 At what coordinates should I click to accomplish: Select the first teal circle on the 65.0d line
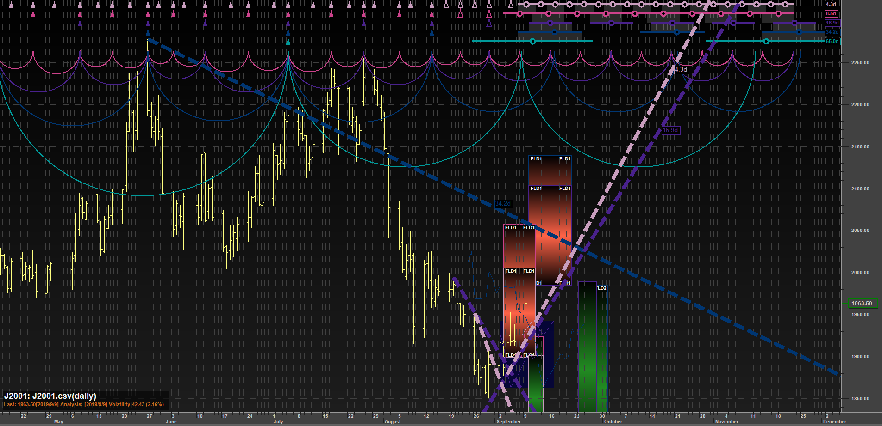532,42
